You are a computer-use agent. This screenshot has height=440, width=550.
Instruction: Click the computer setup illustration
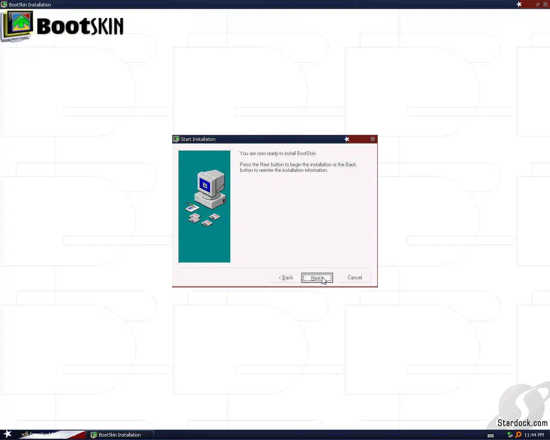coord(205,206)
